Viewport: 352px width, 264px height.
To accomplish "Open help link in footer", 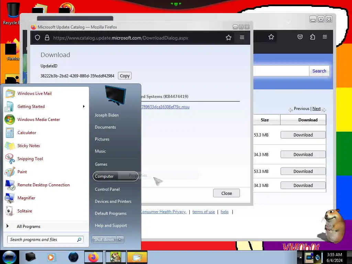I will [x=224, y=212].
